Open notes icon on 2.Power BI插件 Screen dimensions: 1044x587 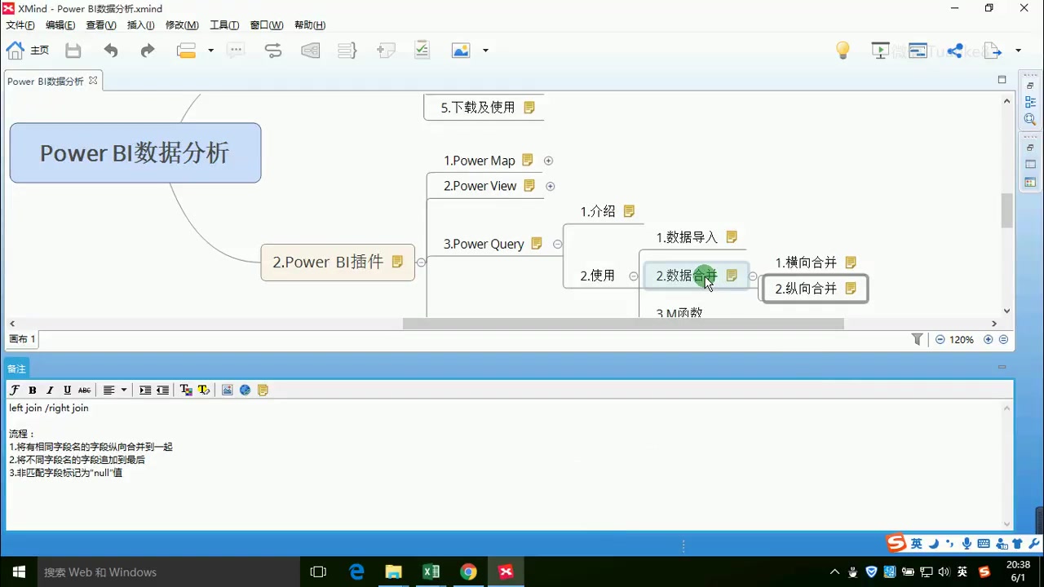(x=397, y=262)
